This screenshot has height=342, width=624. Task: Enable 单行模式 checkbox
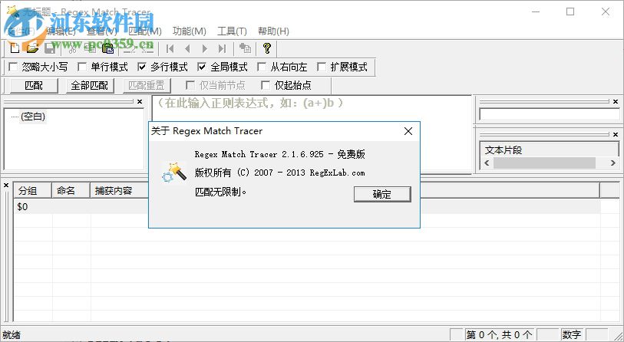pyautogui.click(x=82, y=67)
